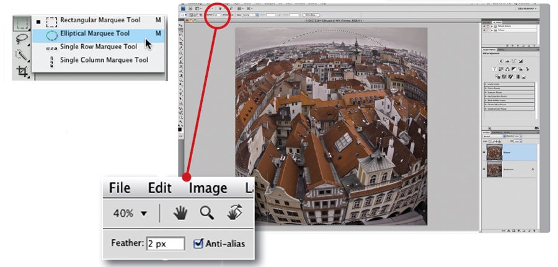The width and height of the screenshot is (558, 267).
Task: Open the Image menu in the enlarged inset
Action: 208,188
